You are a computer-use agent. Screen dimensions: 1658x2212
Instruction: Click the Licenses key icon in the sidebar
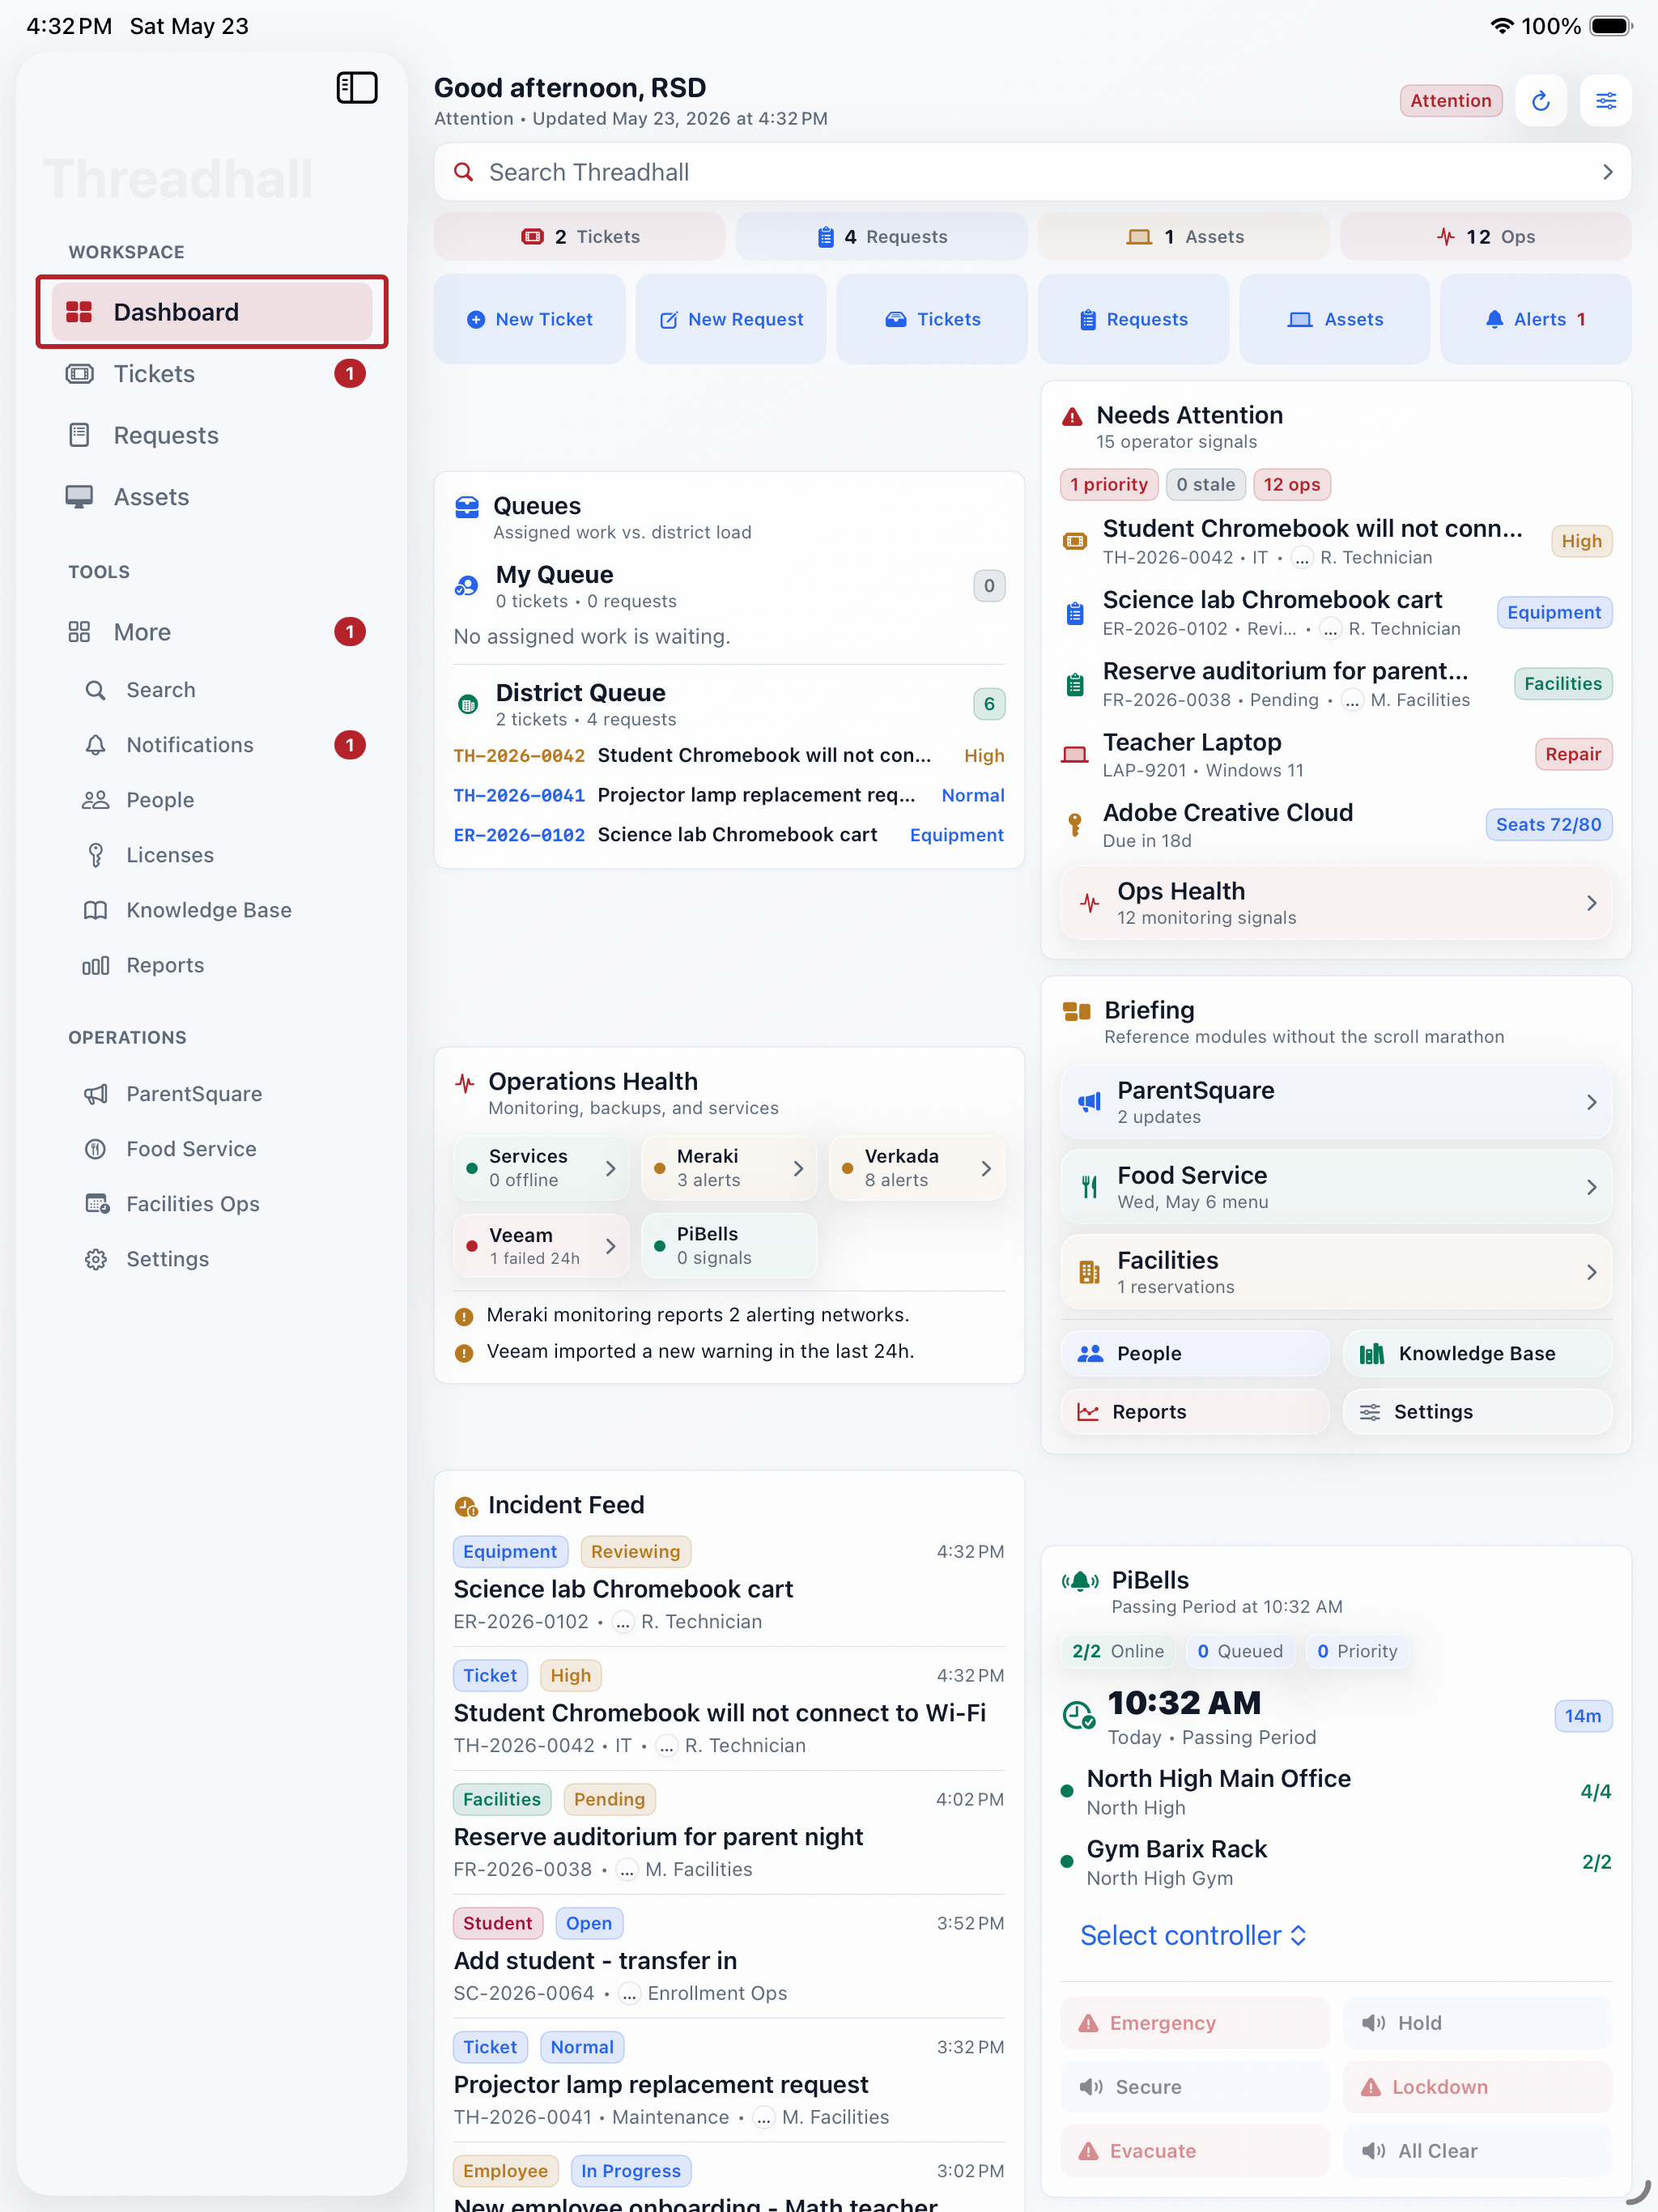point(95,855)
